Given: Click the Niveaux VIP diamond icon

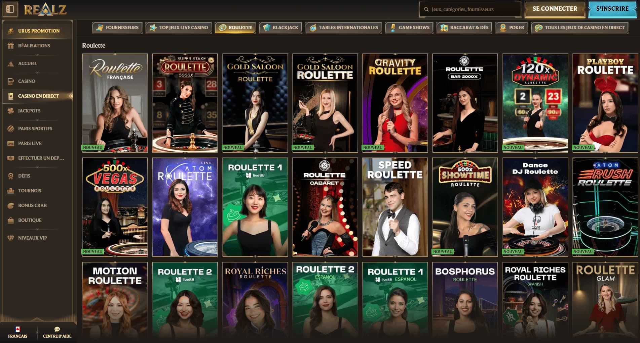Looking at the screenshot, I should [x=11, y=238].
